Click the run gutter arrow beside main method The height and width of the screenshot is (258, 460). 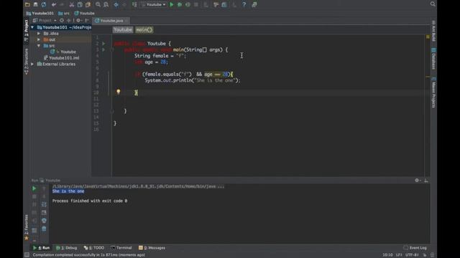(x=103, y=49)
